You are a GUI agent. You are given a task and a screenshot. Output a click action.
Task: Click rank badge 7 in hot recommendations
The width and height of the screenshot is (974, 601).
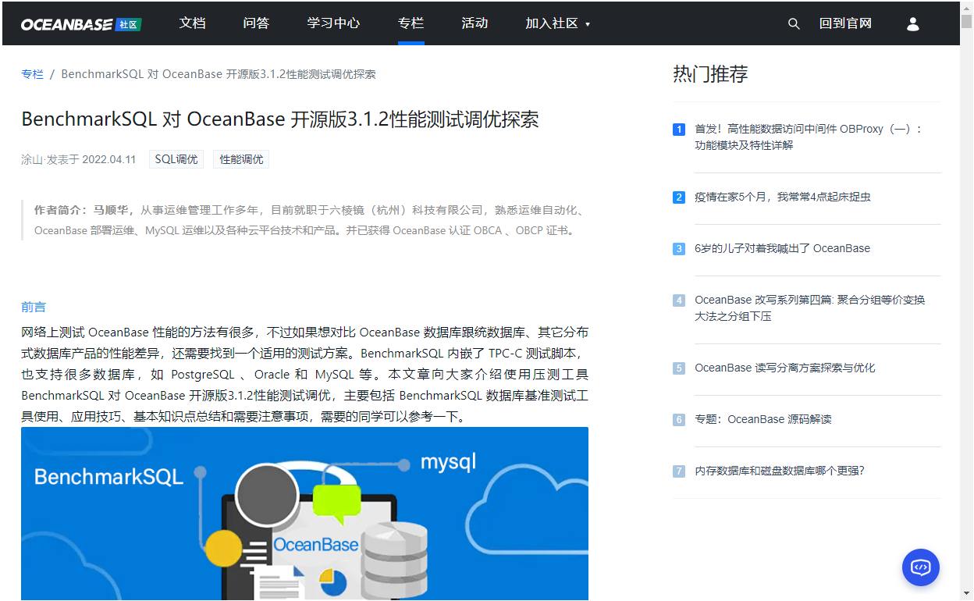click(x=679, y=471)
